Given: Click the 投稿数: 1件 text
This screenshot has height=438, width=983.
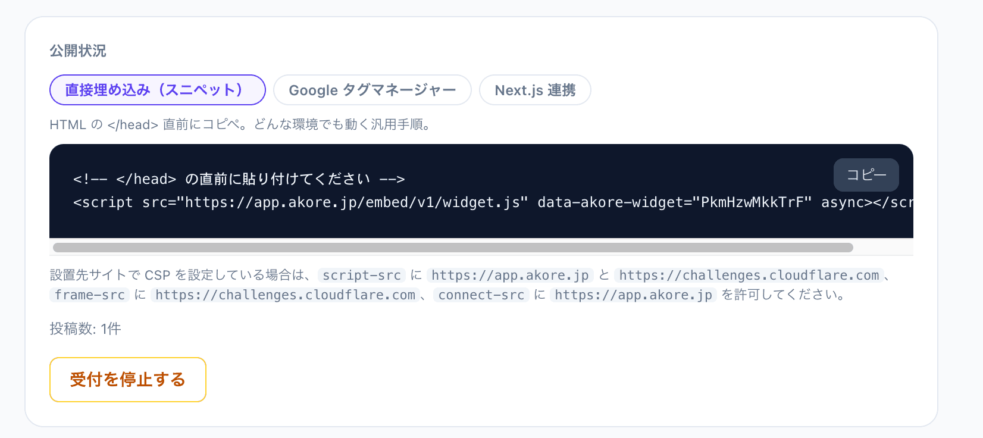Looking at the screenshot, I should click(x=86, y=328).
